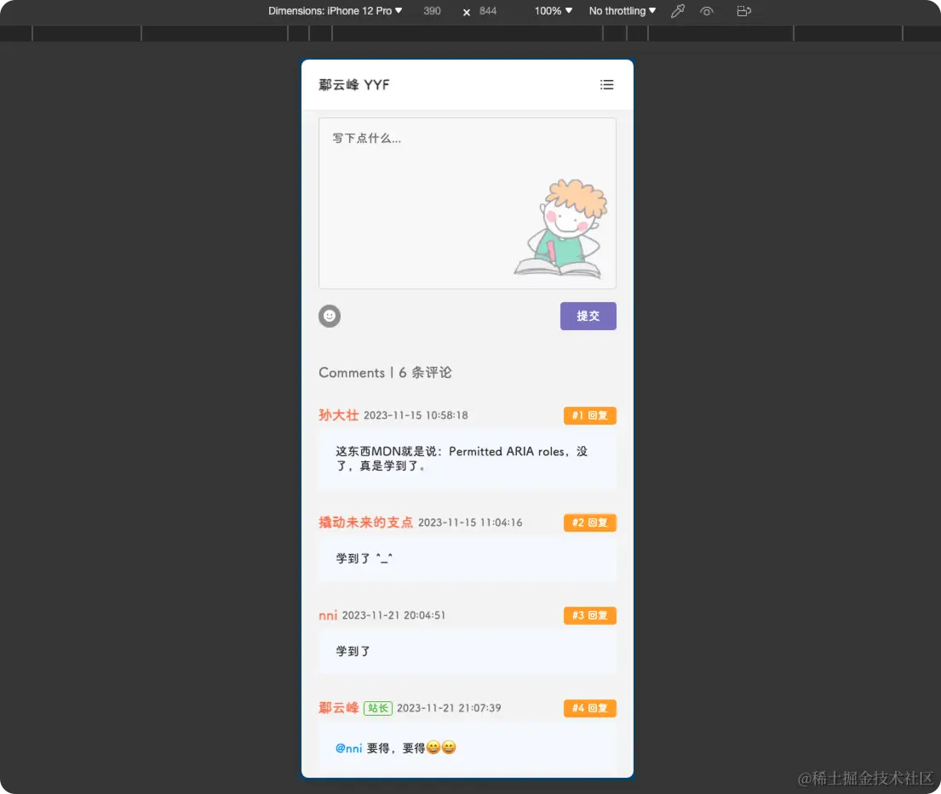Open the emoji picker below the comment box
Viewport: 941px width, 794px height.
click(330, 316)
